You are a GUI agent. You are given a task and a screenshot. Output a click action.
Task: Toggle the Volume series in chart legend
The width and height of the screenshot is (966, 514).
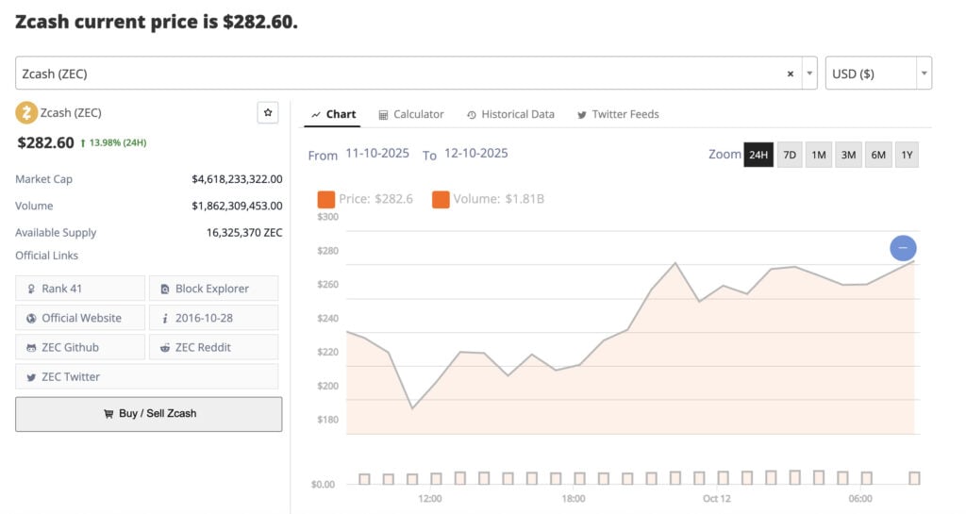point(488,199)
